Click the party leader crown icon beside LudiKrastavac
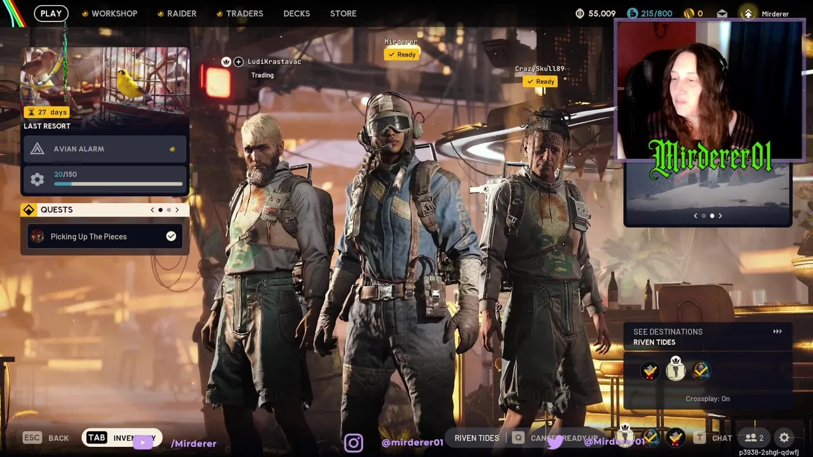The width and height of the screenshot is (813, 457). 225,62
